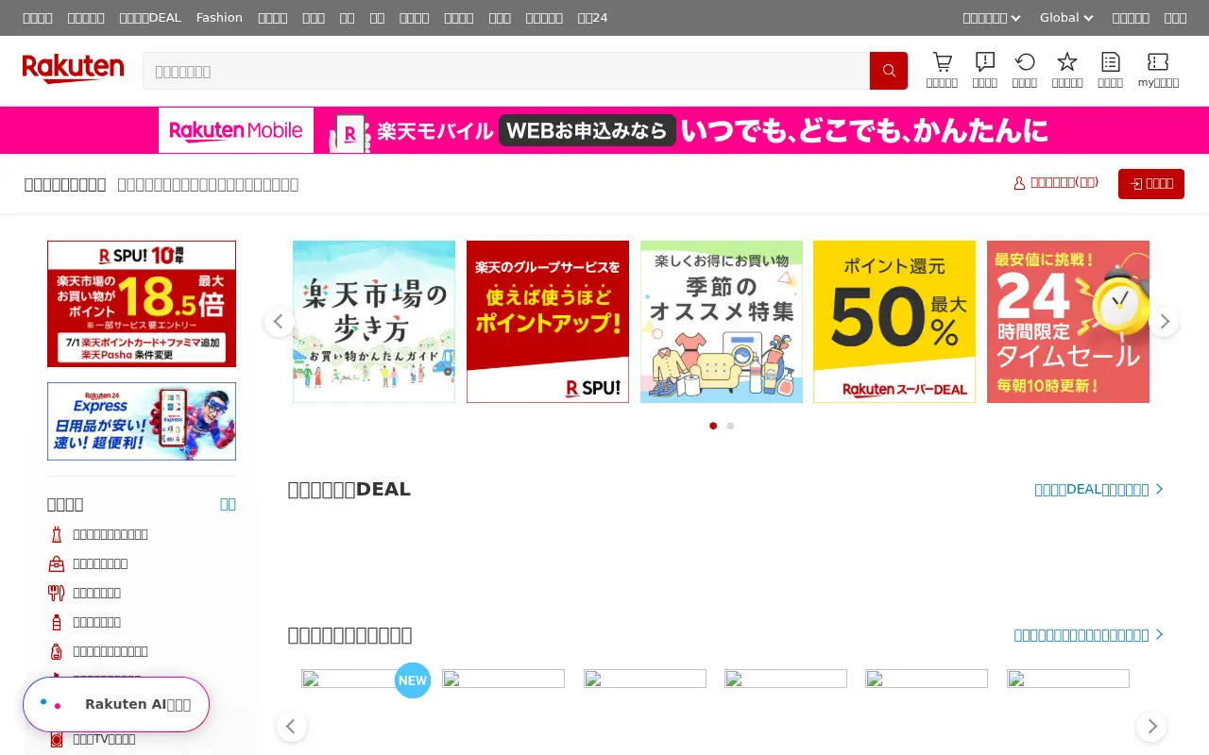Viewport: 1209px width, 755px height.
Task: Select the dress category icon in sidebar
Action: tap(57, 534)
